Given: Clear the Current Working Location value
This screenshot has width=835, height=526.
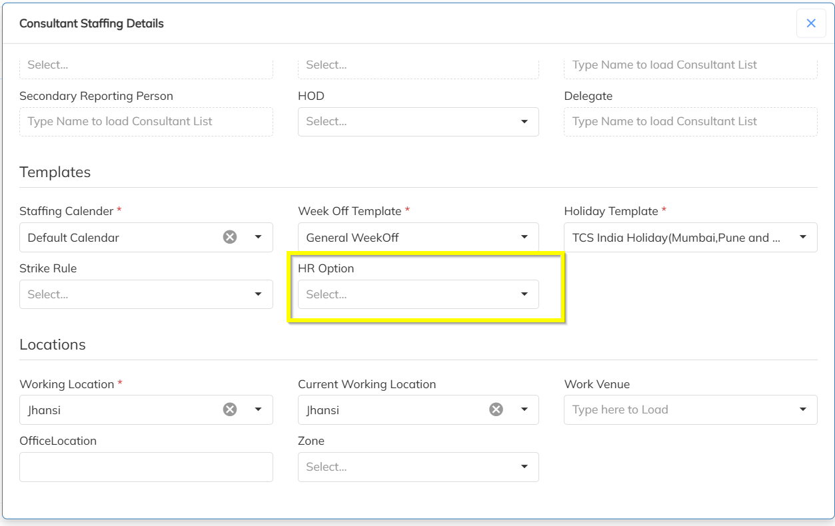Looking at the screenshot, I should click(496, 409).
